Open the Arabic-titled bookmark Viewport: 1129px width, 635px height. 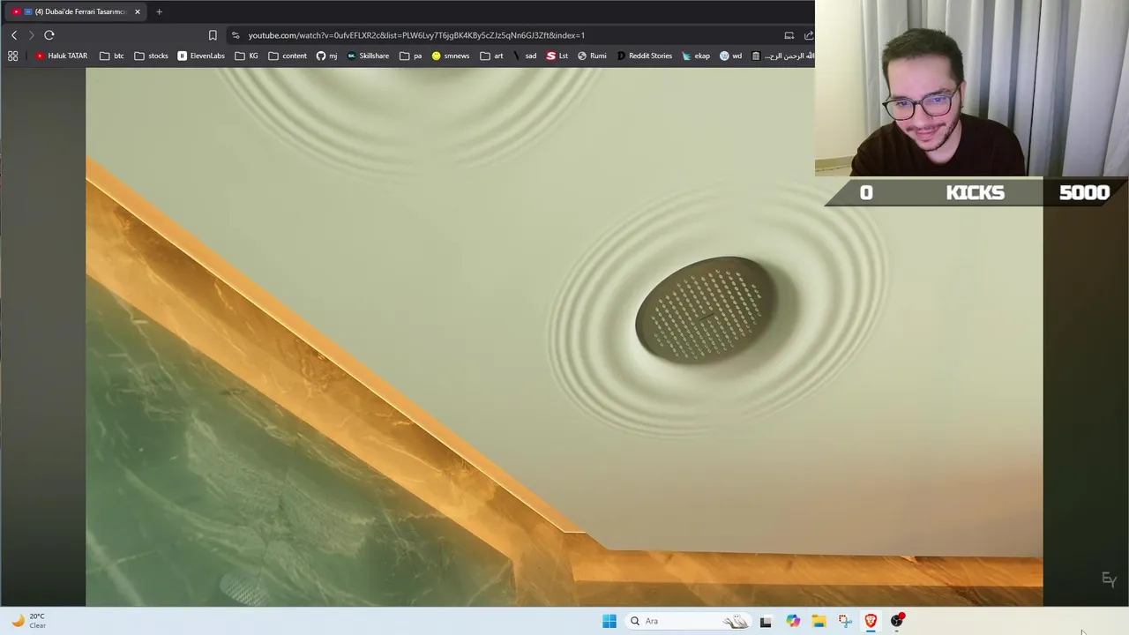pos(782,56)
